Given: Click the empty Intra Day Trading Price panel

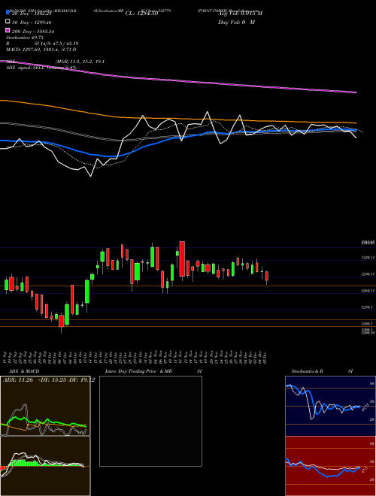Looking at the screenshot, I should coord(150,421).
